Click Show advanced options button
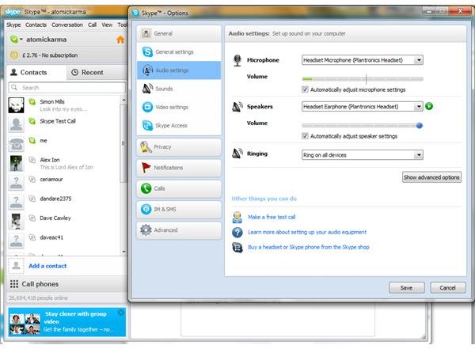 point(431,177)
